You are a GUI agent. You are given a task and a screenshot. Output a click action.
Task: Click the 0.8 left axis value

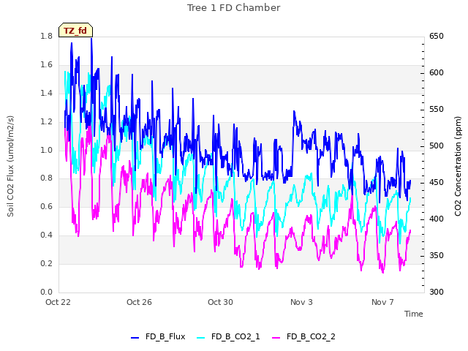coord(46,178)
